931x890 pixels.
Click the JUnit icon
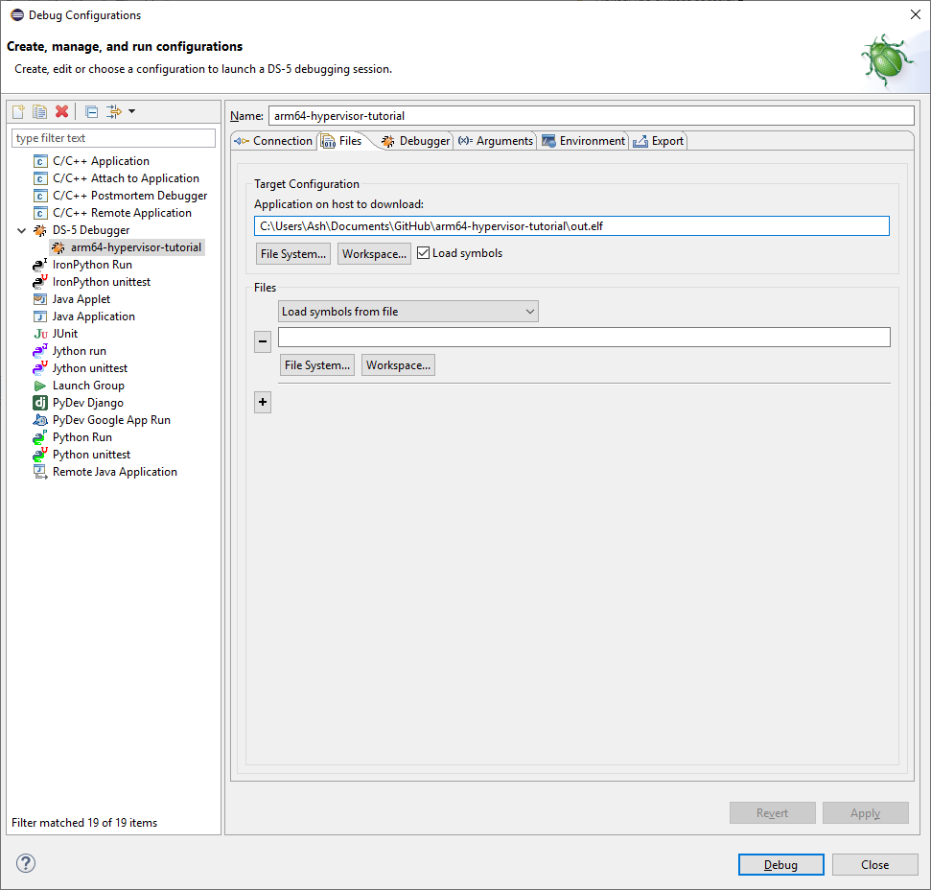click(x=40, y=334)
